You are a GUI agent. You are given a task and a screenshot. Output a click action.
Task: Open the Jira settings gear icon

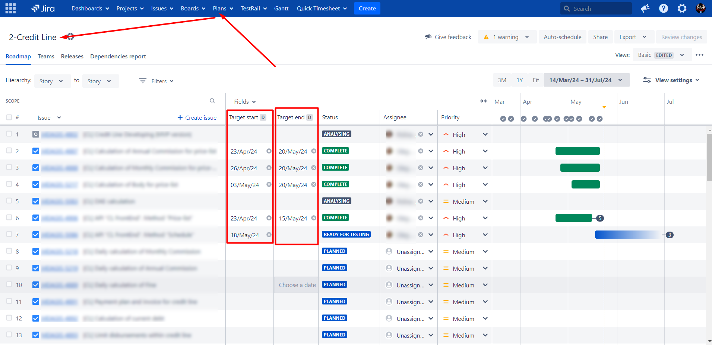tap(682, 8)
